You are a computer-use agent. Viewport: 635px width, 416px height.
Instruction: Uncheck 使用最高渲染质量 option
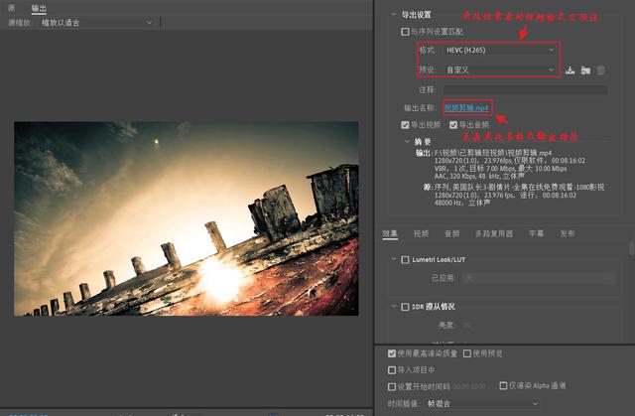393,353
